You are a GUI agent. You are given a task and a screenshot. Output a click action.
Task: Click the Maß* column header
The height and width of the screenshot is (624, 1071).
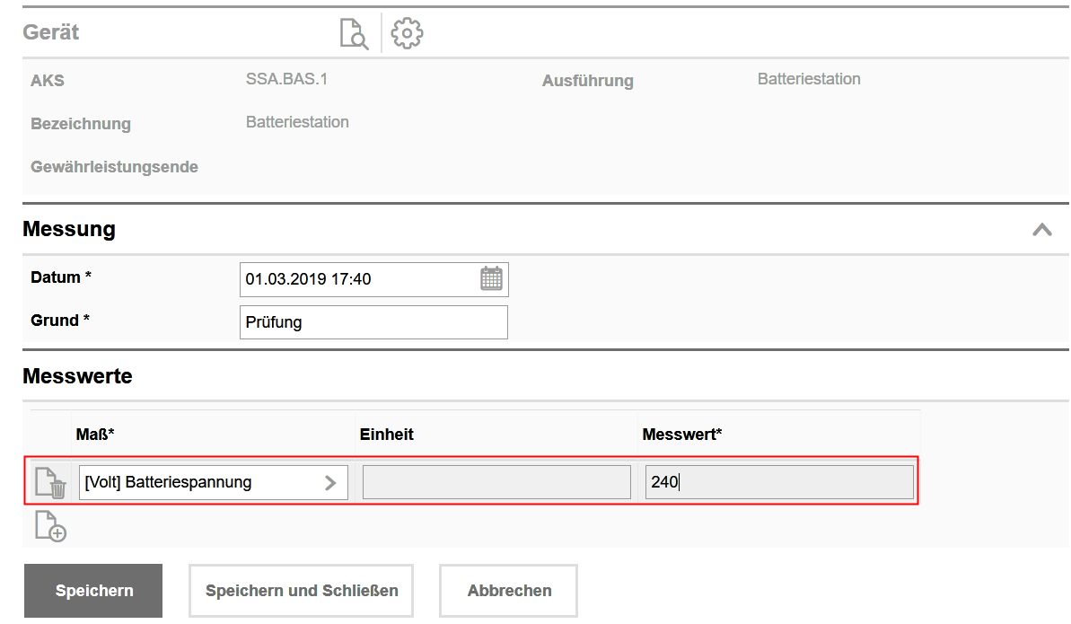coord(95,435)
